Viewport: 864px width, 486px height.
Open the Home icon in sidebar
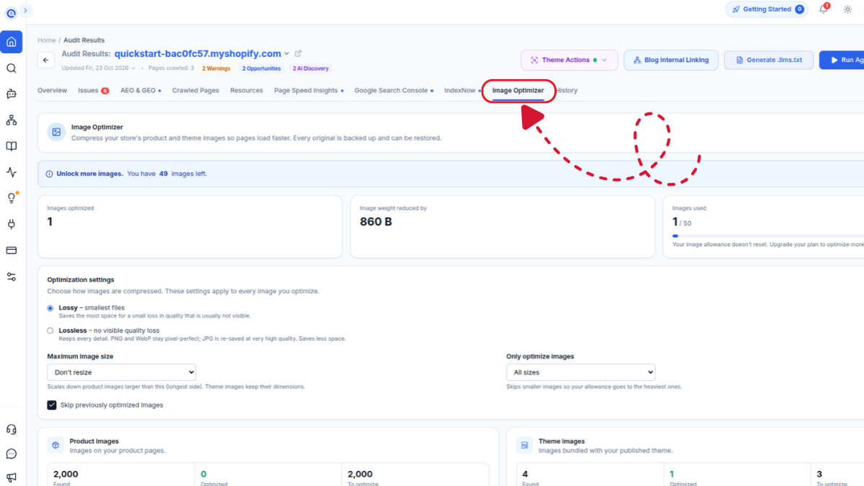12,42
